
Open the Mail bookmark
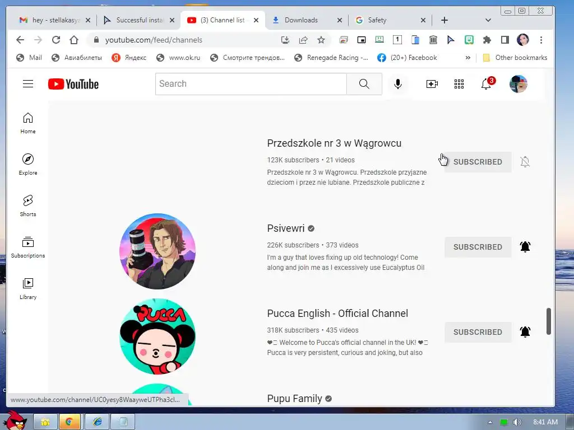pos(29,58)
